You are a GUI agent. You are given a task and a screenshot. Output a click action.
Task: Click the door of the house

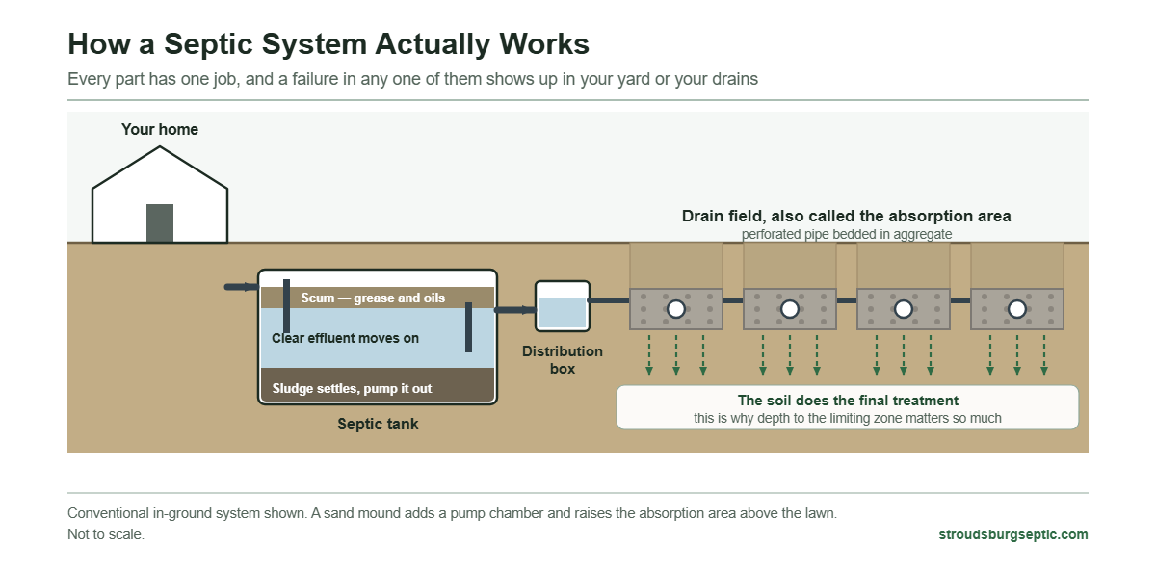click(x=160, y=223)
